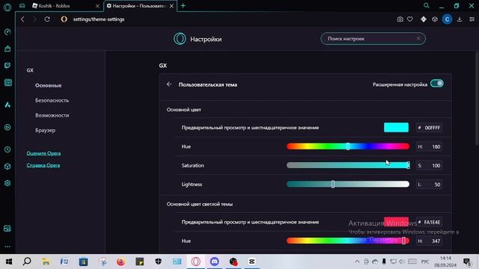This screenshot has width=479, height=269.
Task: Click the tab search magnifier icon
Action: [x=427, y=5]
